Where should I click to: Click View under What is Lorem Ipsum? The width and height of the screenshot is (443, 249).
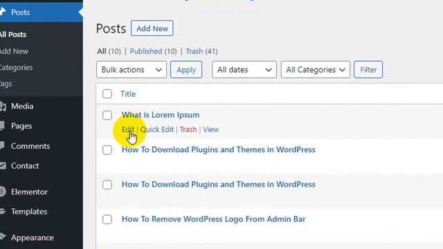pos(210,129)
